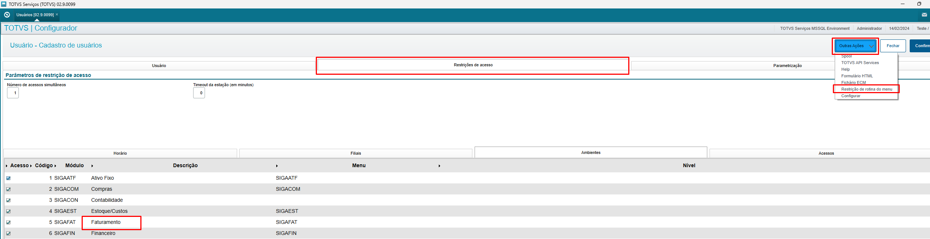Select the Contabilidade description cell
The height and width of the screenshot is (239, 930).
[107, 200]
